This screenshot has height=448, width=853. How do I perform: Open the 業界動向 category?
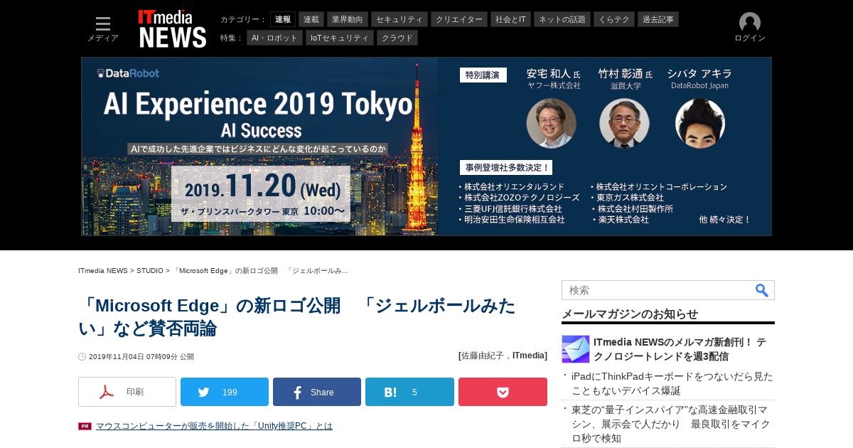[x=348, y=19]
